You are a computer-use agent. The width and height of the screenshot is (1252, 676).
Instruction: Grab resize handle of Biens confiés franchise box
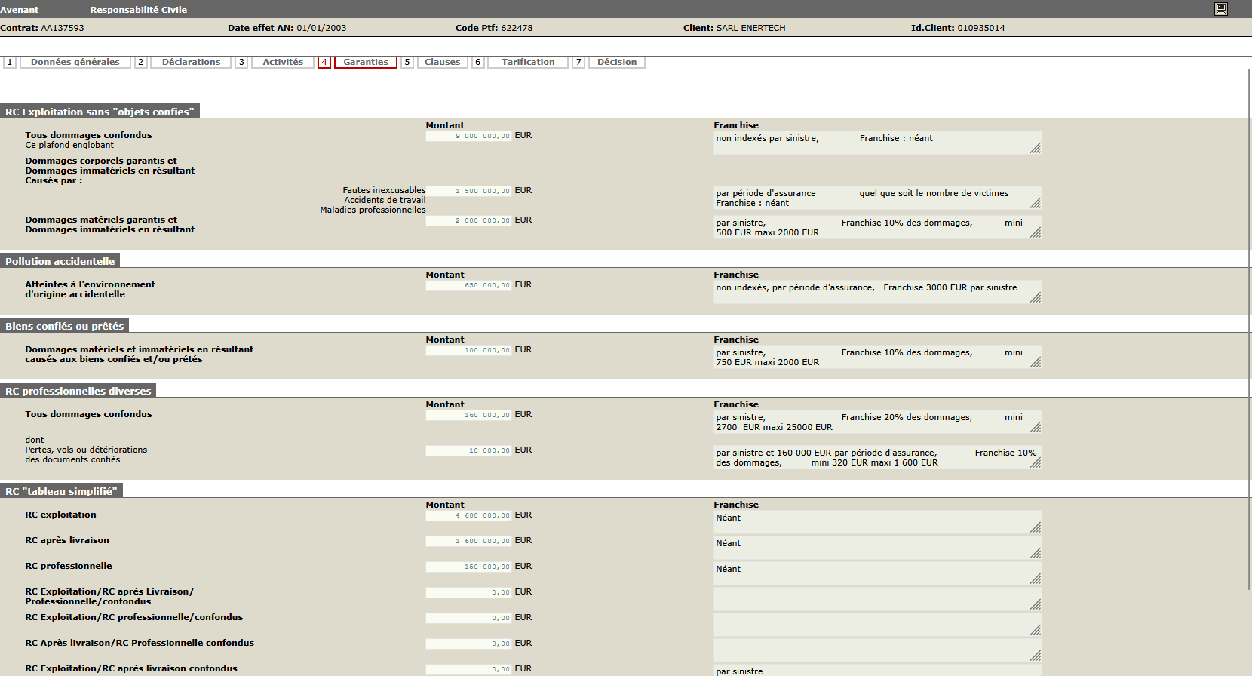click(x=1036, y=363)
